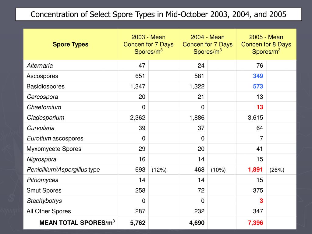The height and width of the screenshot is (234, 312).
Task: Click the Cladosporium 2005 value '3,615'
Action: [x=256, y=118]
